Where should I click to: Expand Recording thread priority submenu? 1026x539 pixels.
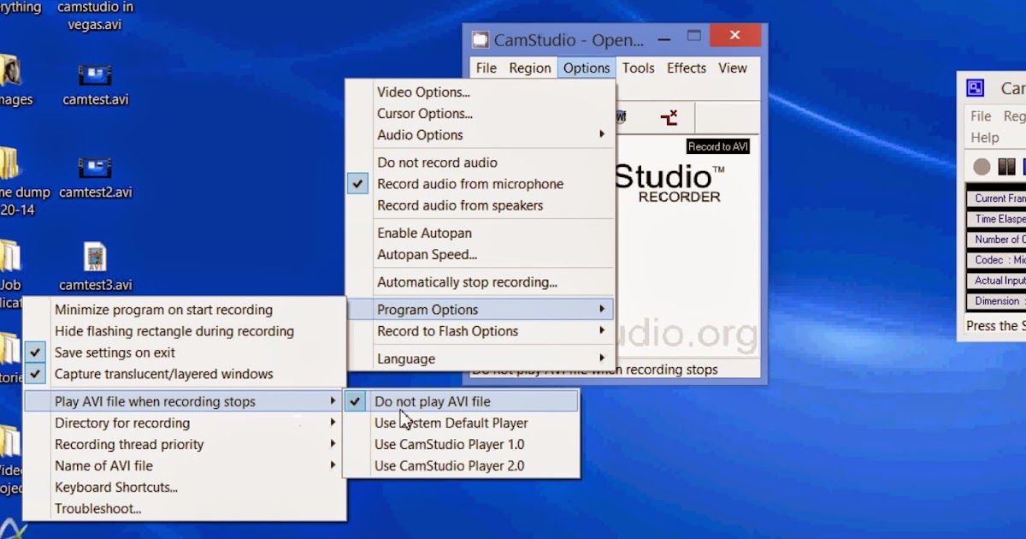tap(185, 444)
